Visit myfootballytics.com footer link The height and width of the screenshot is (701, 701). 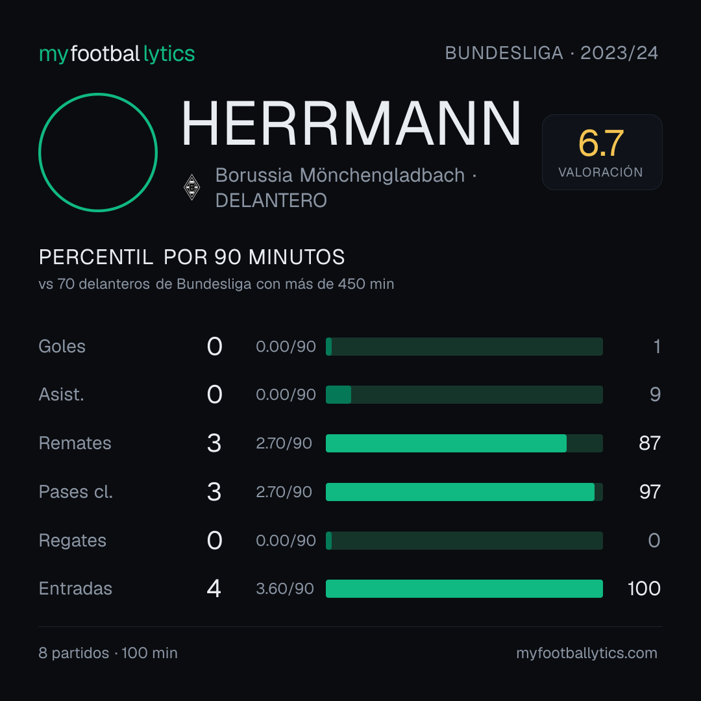[x=587, y=653]
